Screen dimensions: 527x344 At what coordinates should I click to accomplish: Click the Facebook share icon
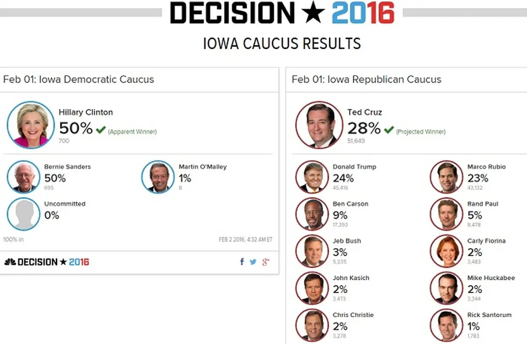(242, 262)
